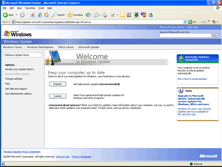Viewport: 222px width, 167px height.
Task: Open the Tools menu
Action: (x=41, y=8)
